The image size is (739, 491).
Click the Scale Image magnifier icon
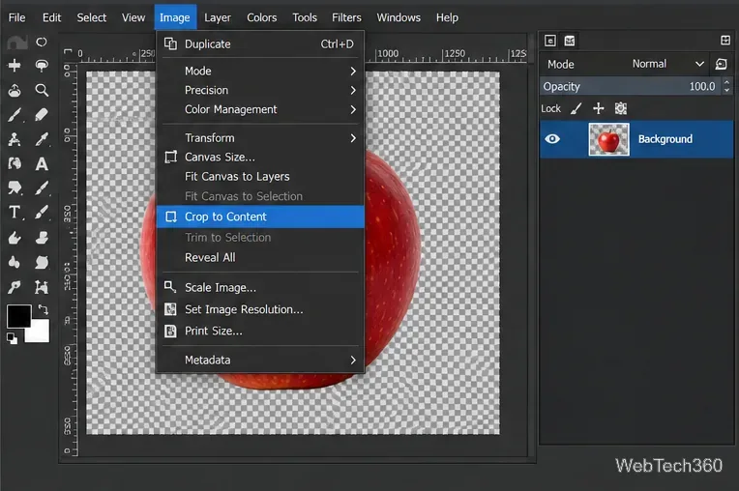[170, 287]
